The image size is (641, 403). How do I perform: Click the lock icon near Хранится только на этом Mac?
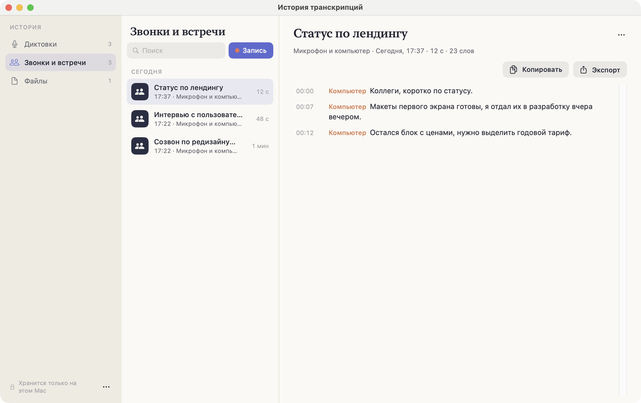point(12,387)
